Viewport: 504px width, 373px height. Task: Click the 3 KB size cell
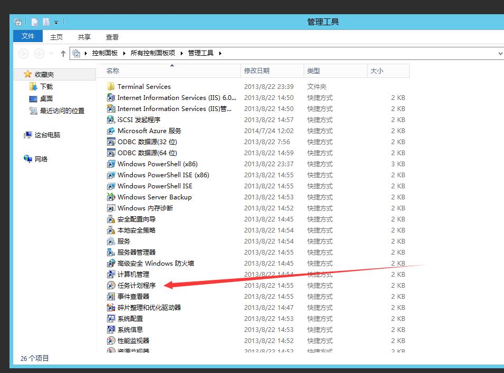(398, 164)
